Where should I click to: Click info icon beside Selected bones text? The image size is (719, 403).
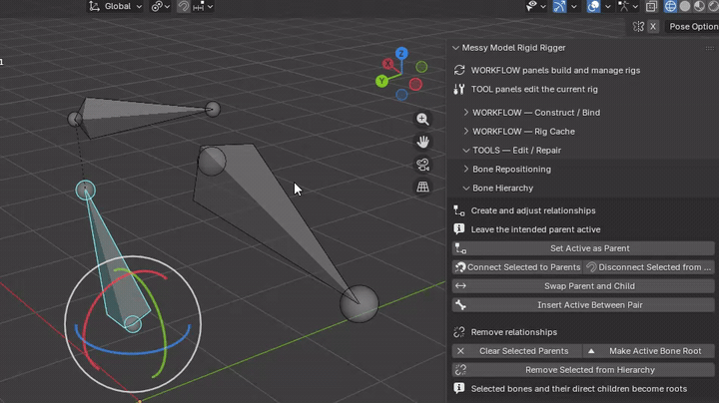pyautogui.click(x=459, y=388)
